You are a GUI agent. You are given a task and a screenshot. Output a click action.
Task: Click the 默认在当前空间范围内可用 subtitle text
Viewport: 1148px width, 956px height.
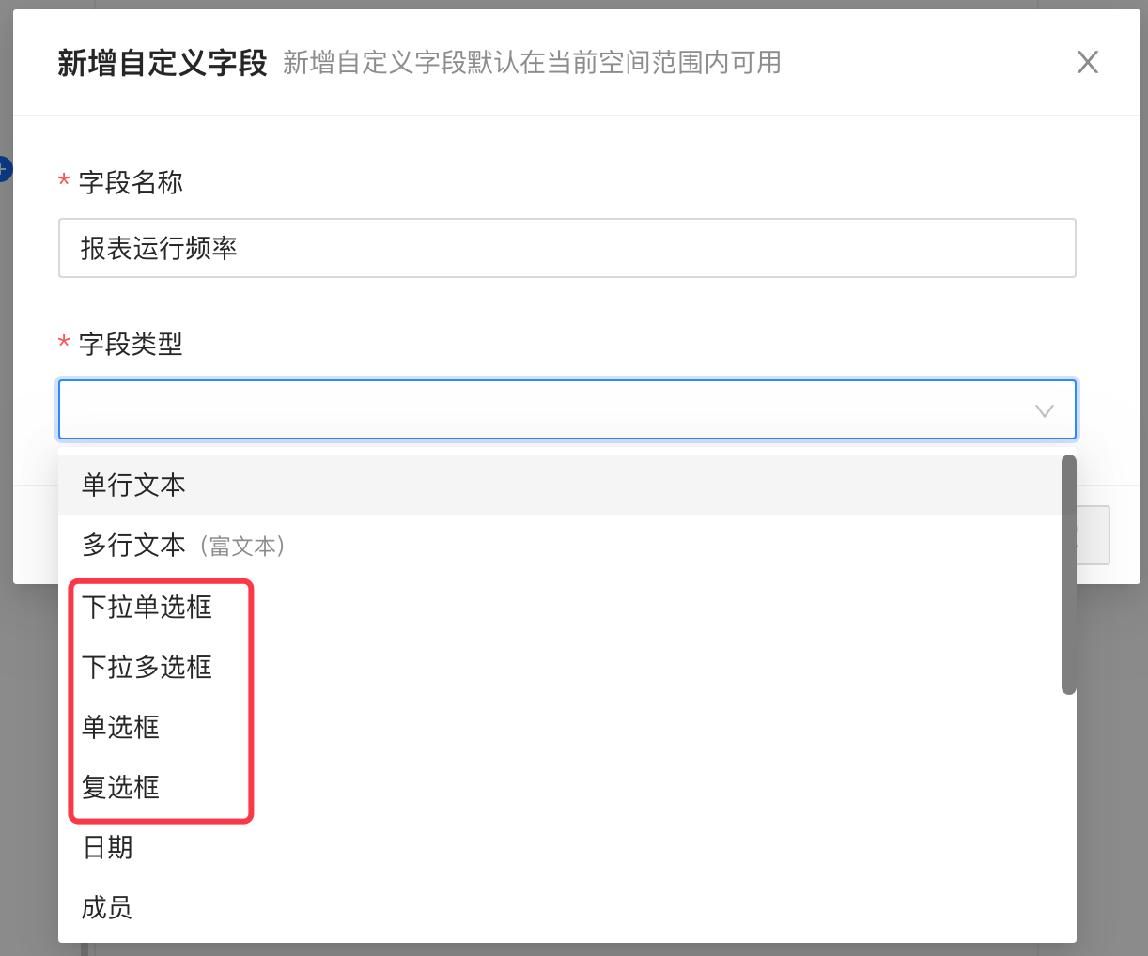[x=532, y=63]
